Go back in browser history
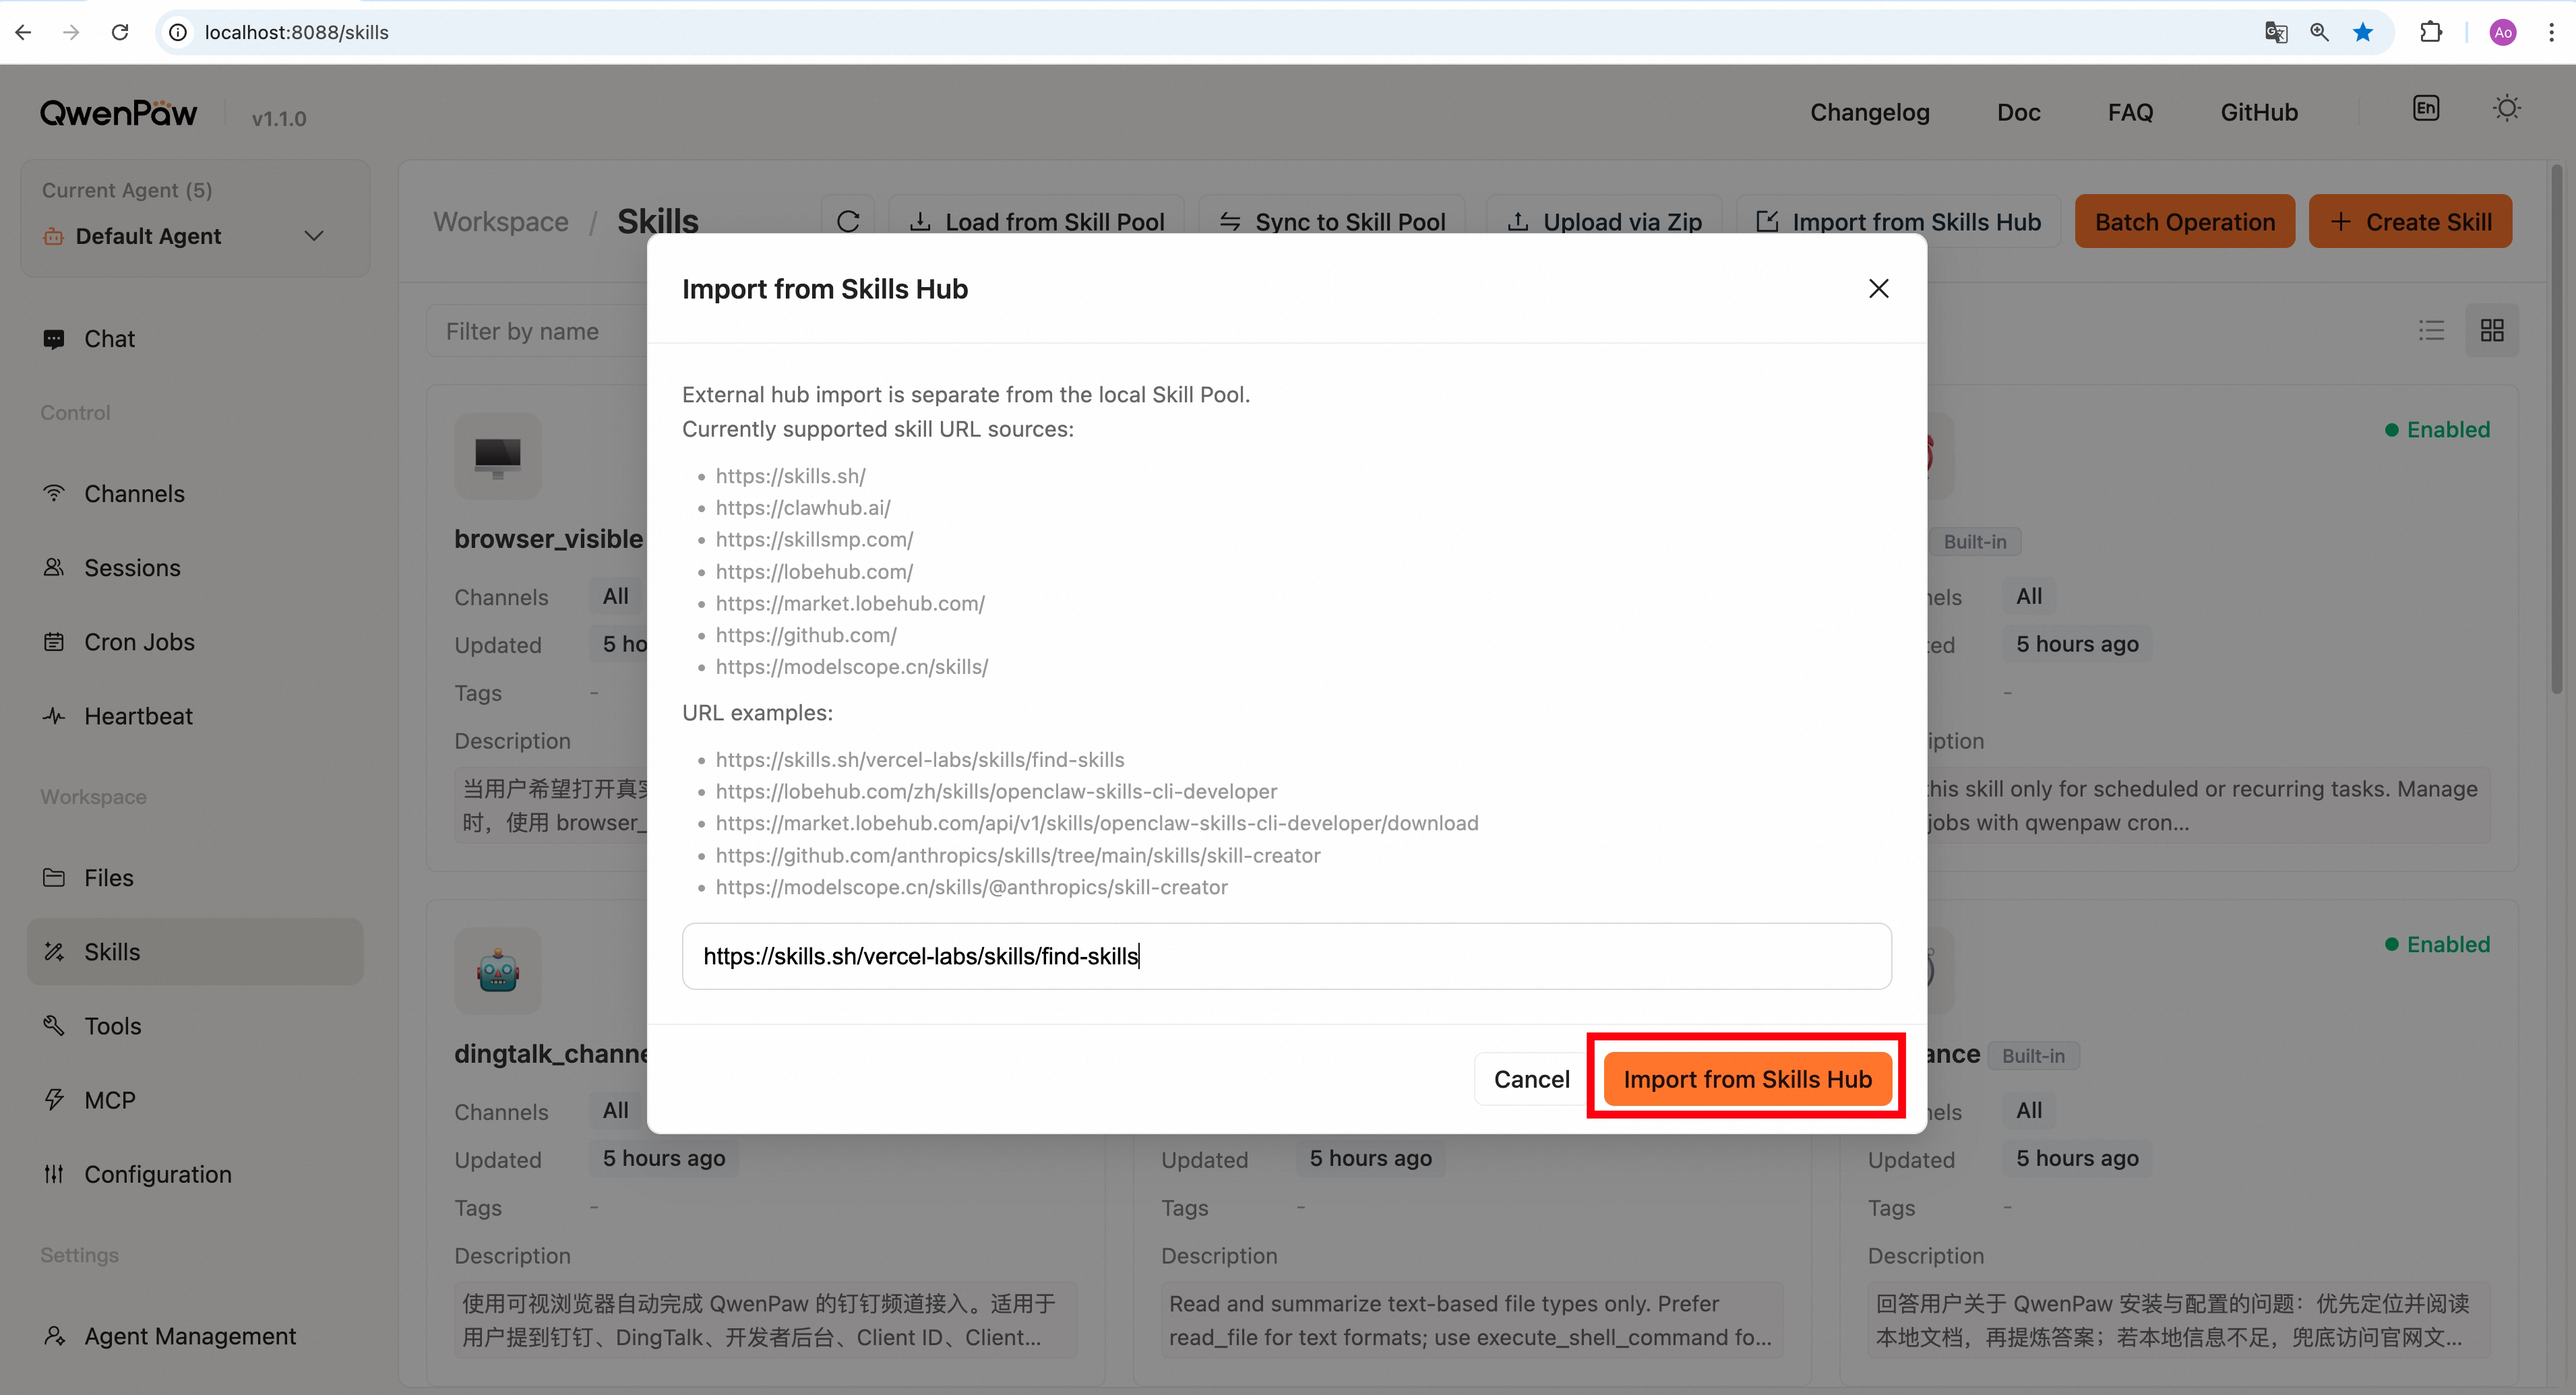Screen dimensions: 2576x1395 point(24,32)
